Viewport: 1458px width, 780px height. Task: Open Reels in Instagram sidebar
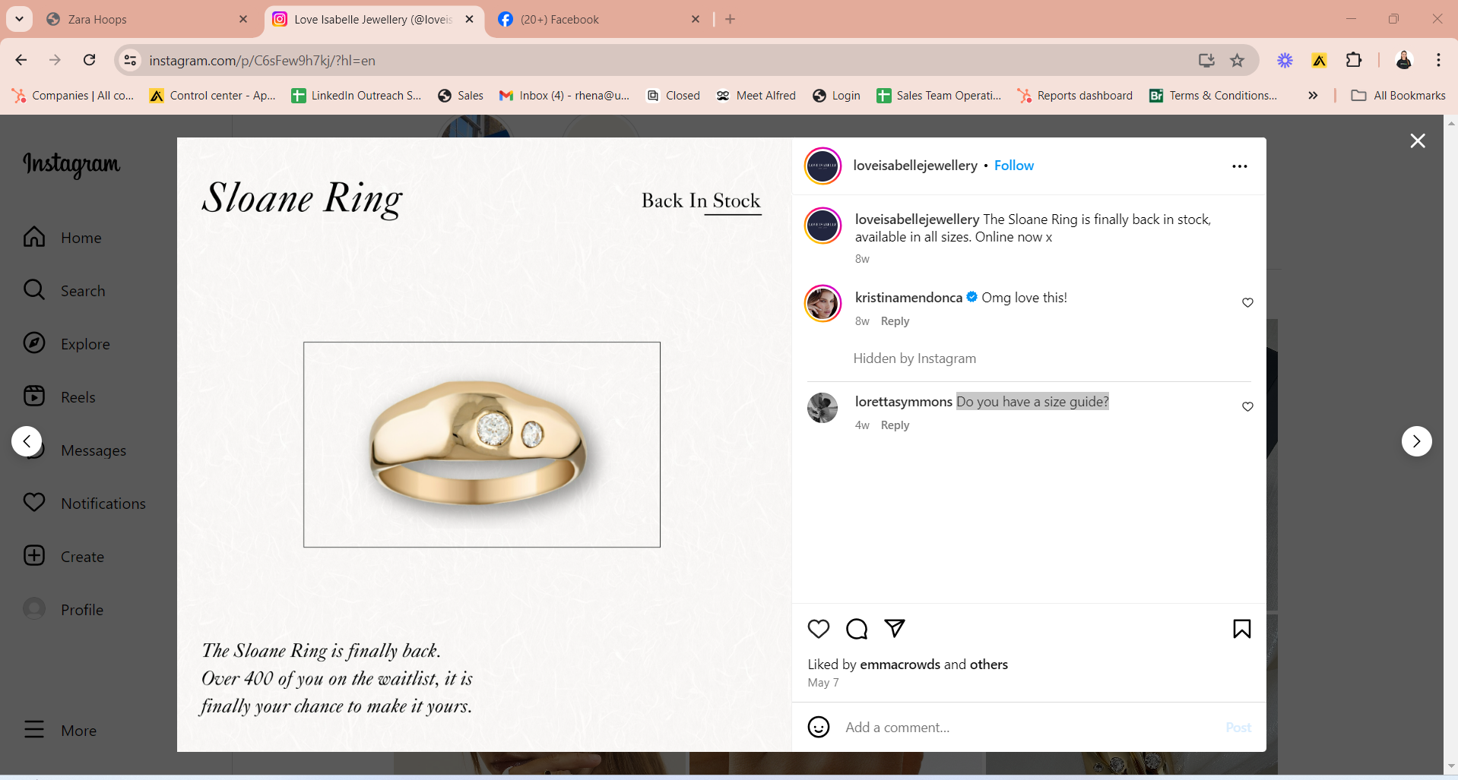click(x=59, y=397)
